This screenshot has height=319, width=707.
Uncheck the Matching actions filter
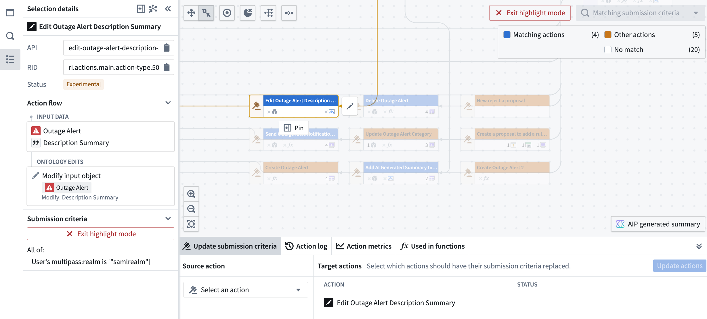[x=506, y=34]
